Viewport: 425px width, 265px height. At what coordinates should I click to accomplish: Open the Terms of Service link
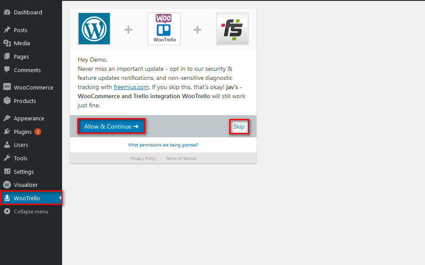click(x=181, y=159)
